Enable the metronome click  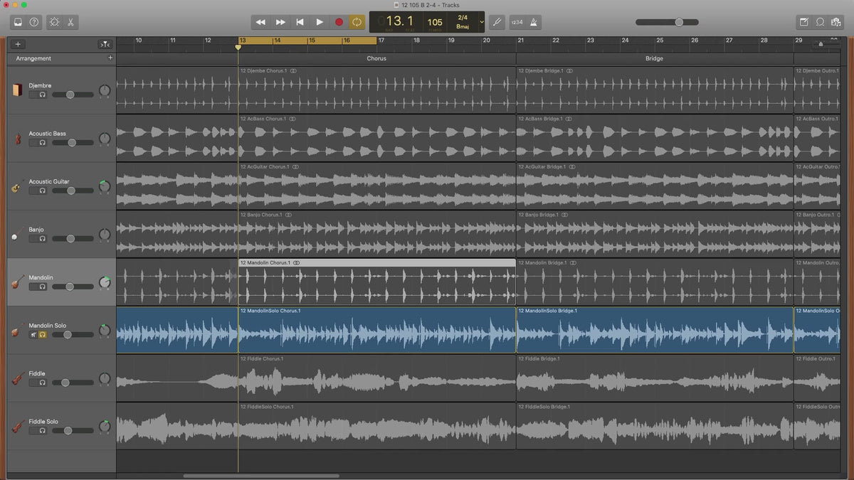(534, 22)
